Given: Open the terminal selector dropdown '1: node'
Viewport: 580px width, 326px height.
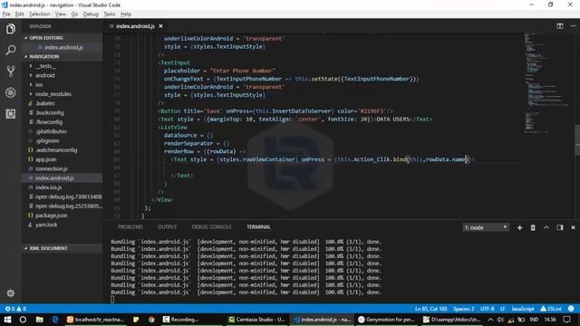Looking at the screenshot, I should (x=486, y=227).
